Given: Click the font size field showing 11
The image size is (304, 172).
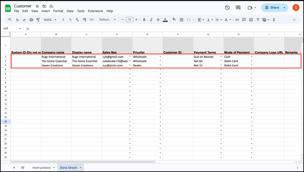Looking at the screenshot, I should pos(129,20).
